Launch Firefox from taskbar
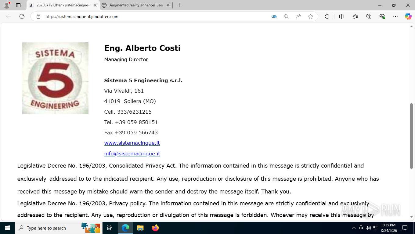The height and width of the screenshot is (234, 415). 155,228
